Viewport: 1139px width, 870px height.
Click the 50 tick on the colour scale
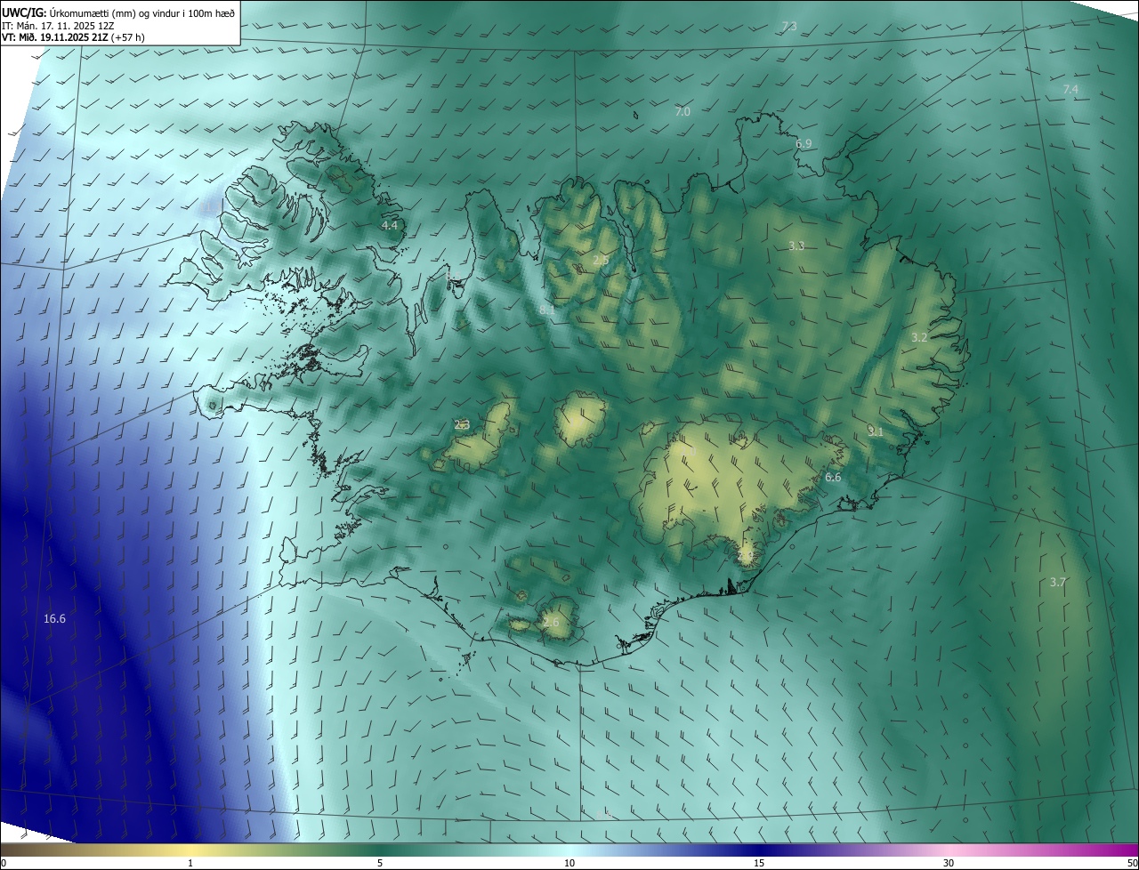click(x=1132, y=864)
